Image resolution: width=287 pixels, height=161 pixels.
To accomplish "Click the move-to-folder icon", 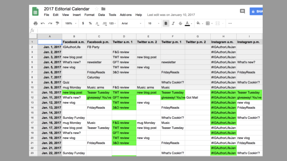I will click(x=103, y=9).
